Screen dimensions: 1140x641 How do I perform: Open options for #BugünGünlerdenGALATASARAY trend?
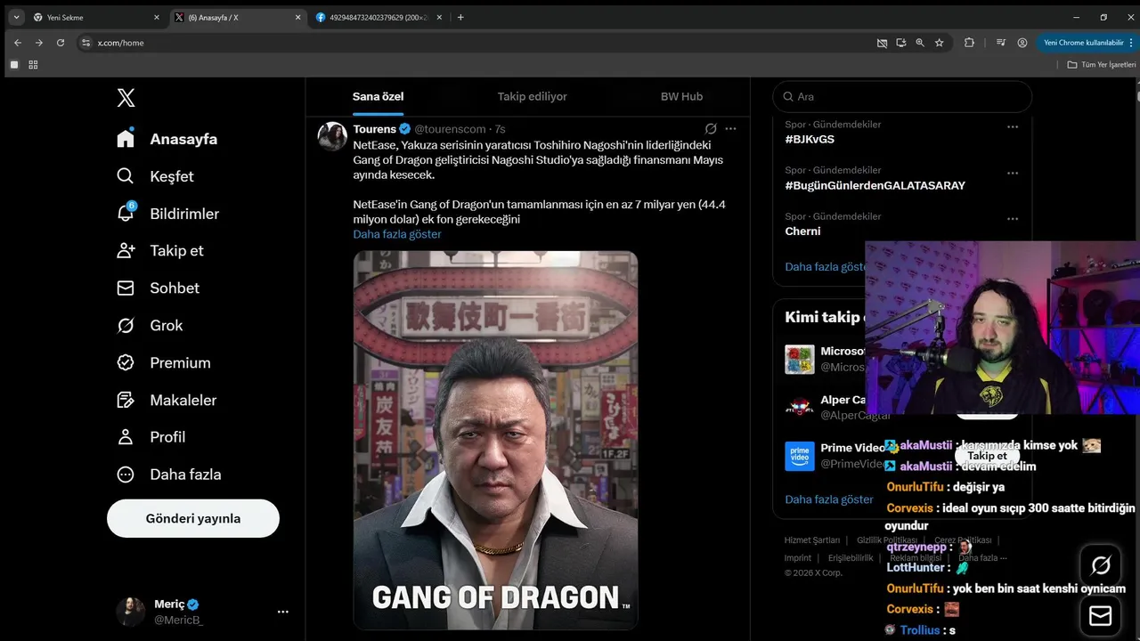pos(1013,173)
